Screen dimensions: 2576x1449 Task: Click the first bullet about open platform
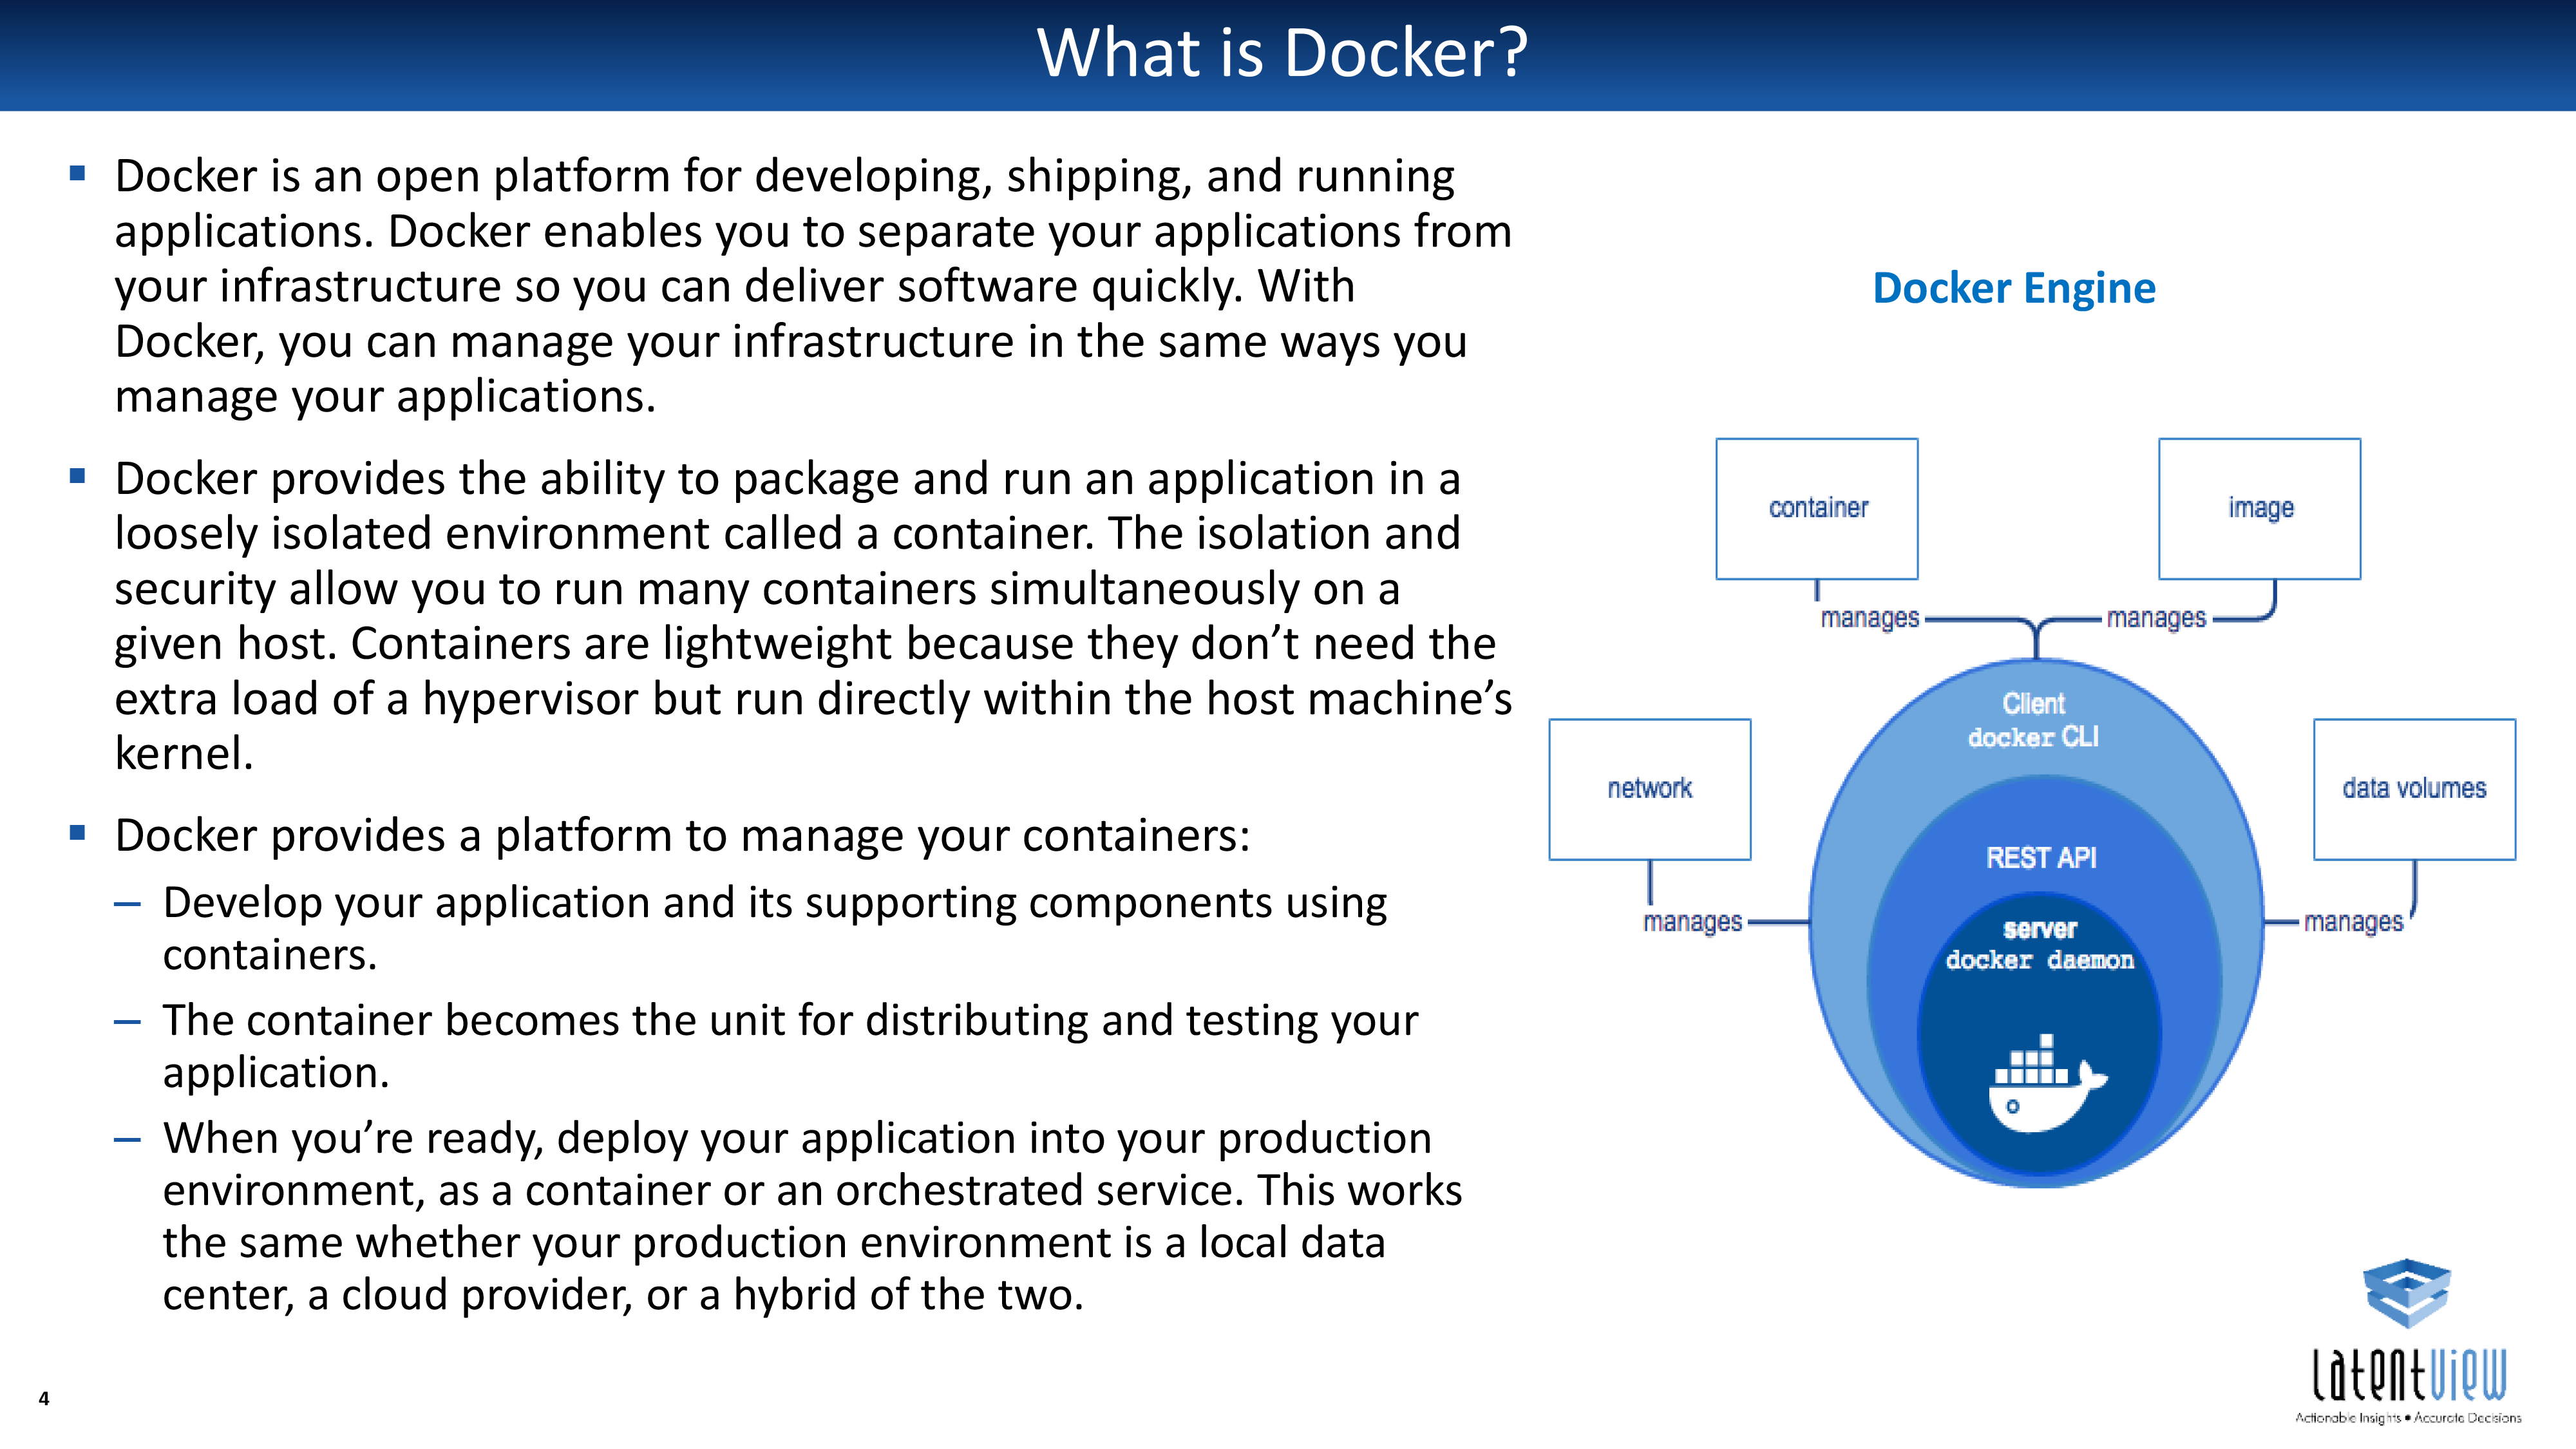coord(813,286)
